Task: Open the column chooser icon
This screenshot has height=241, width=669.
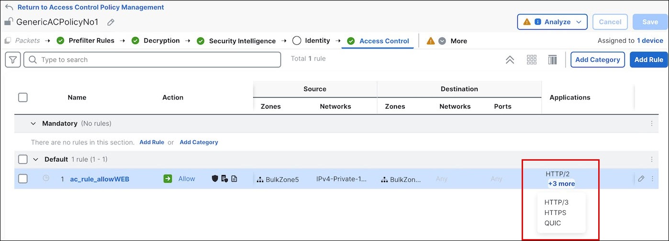Action: [x=553, y=60]
